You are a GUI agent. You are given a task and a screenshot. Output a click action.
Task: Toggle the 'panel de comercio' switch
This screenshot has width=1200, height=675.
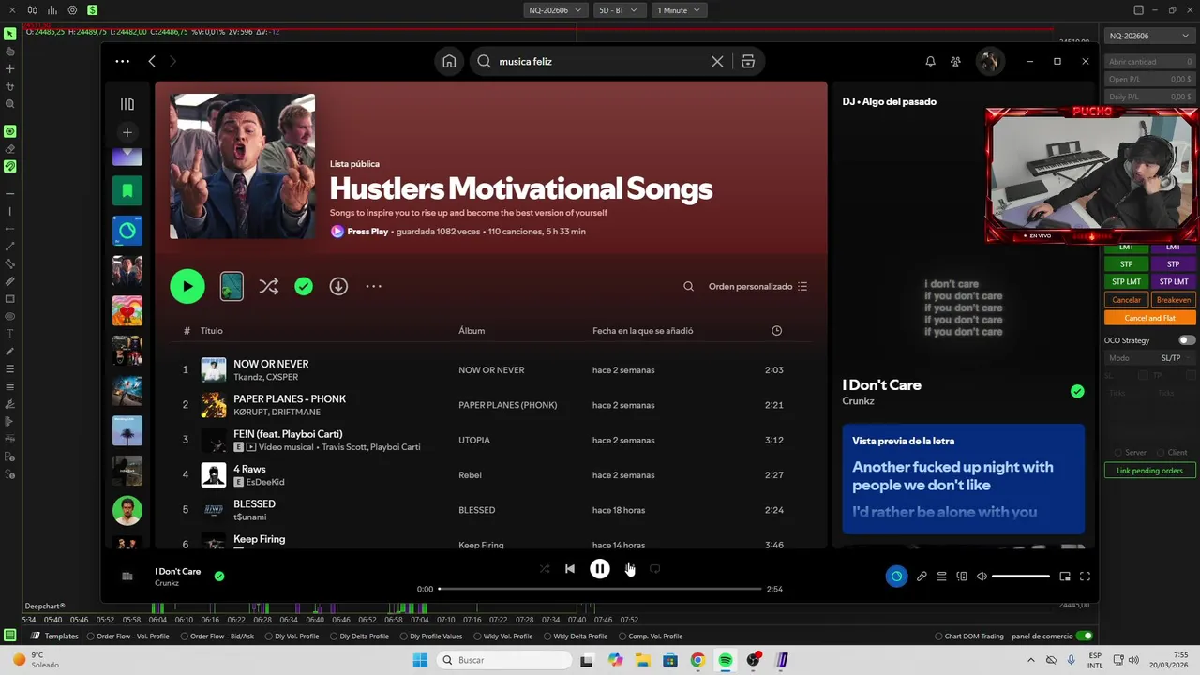point(1085,636)
